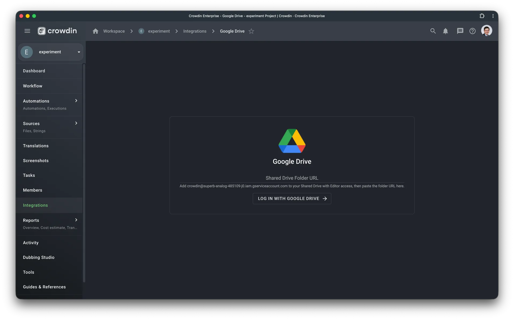Viewport: 514px width, 320px height.
Task: Click LOG IN WITH GOOGLE DRIVE
Action: point(292,198)
